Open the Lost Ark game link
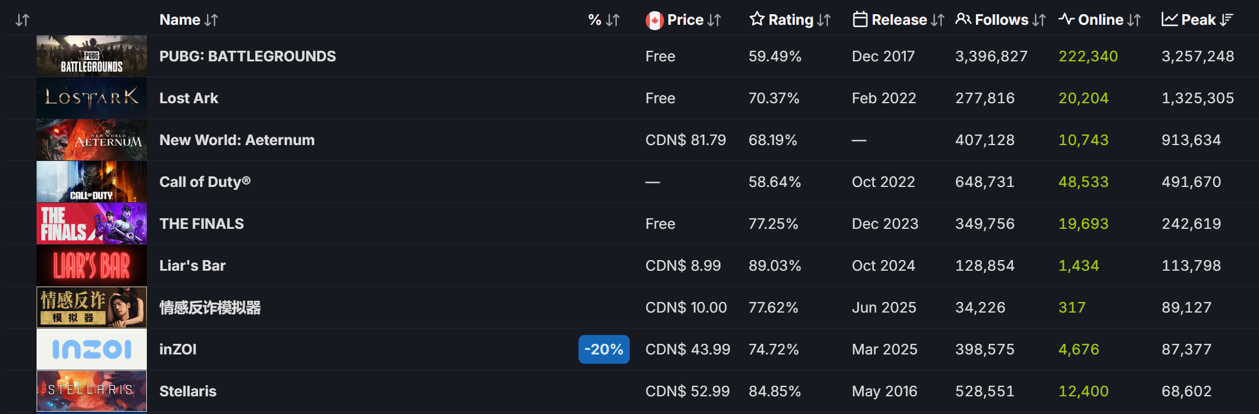 [x=189, y=98]
